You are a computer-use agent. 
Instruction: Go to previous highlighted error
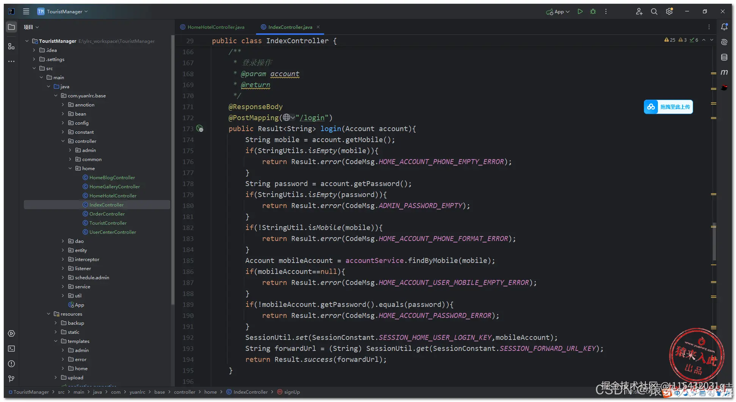coord(704,40)
